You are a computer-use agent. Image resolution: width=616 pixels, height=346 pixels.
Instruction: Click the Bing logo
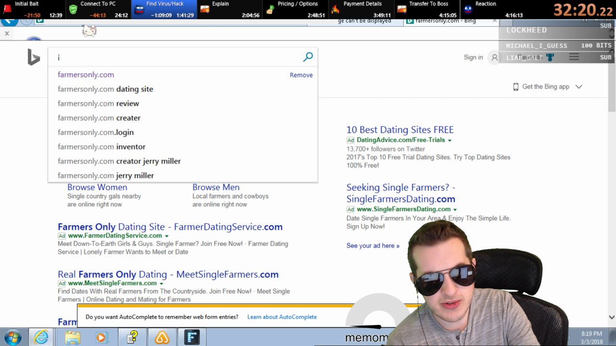click(x=34, y=57)
